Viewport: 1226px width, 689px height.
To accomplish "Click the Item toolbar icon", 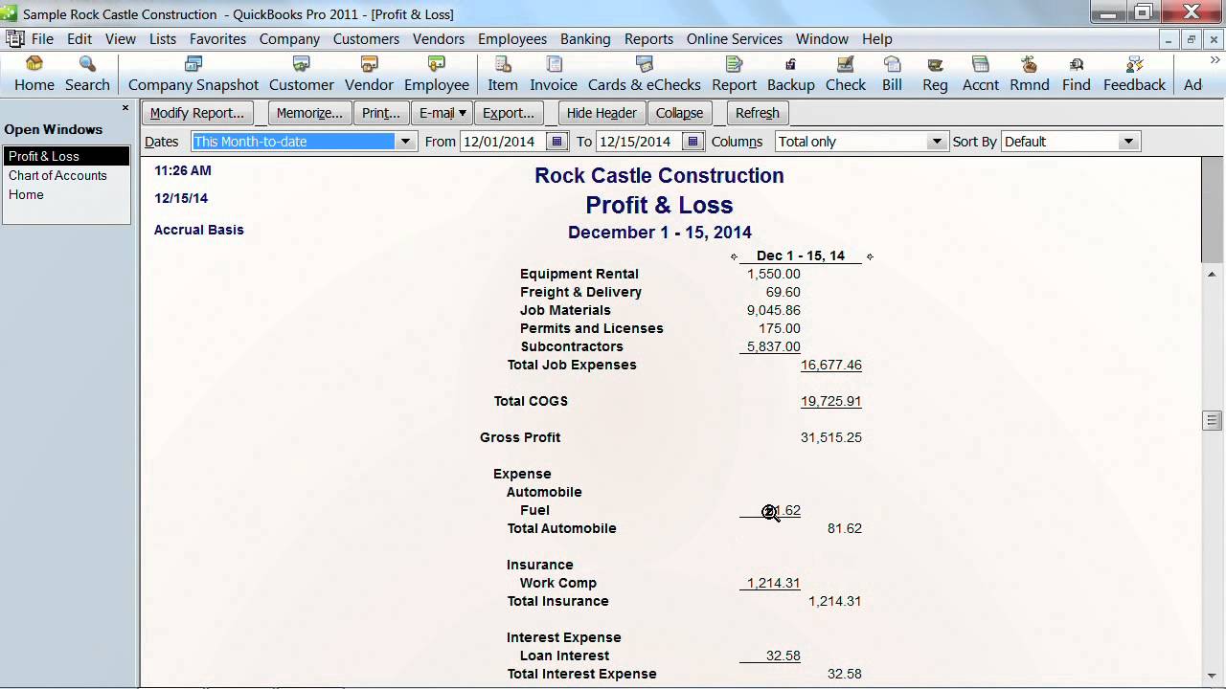I will (x=503, y=74).
